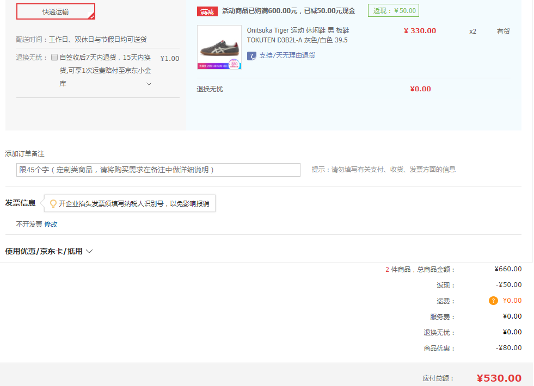
Task: Click the 满减 promotion badge
Action: pos(207,11)
